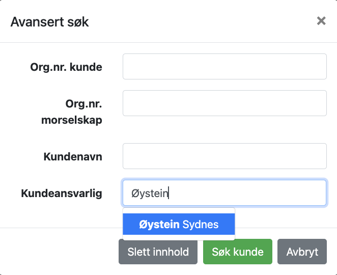This screenshot has height=275, width=337.
Task: Click the green Søk kunde button
Action: [238, 252]
